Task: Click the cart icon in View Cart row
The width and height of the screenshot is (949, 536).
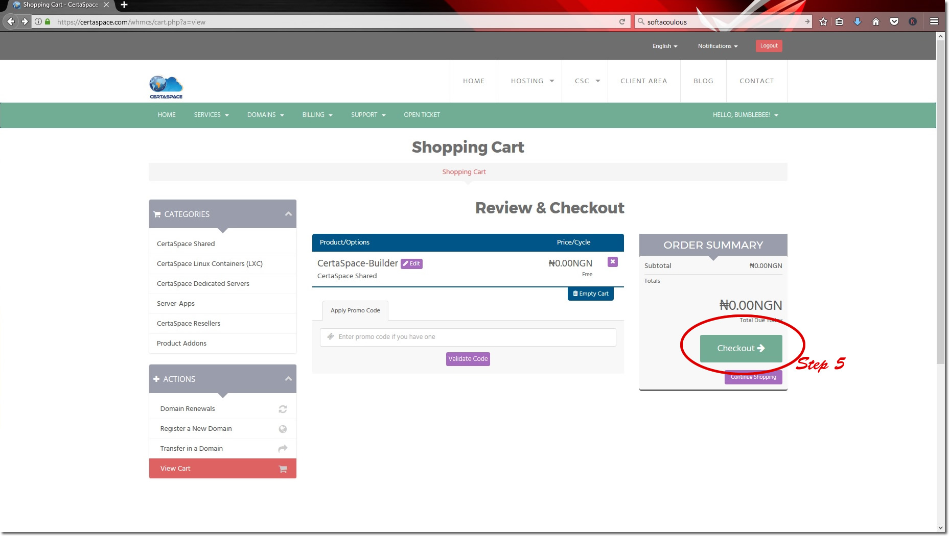Action: [283, 469]
